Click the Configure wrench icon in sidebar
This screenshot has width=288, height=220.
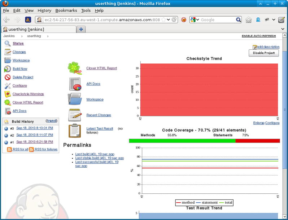(x=7, y=86)
